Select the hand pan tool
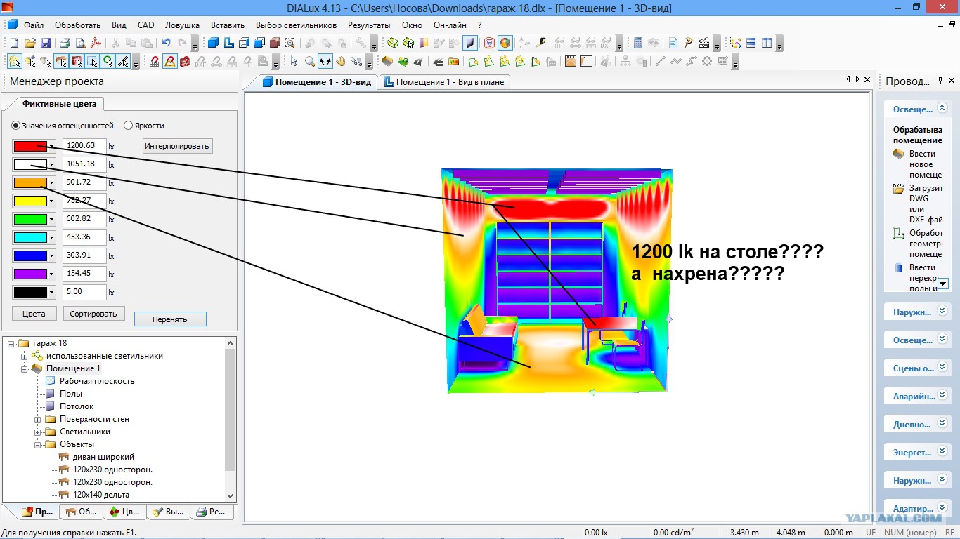The width and height of the screenshot is (960, 539). point(341,61)
